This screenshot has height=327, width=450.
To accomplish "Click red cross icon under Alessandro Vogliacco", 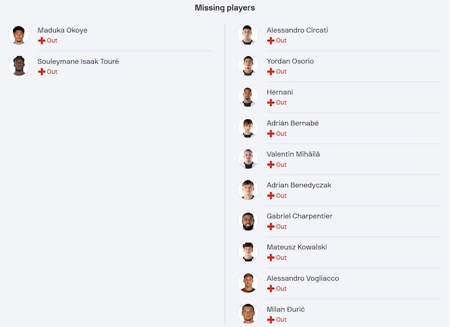I will pos(271,288).
